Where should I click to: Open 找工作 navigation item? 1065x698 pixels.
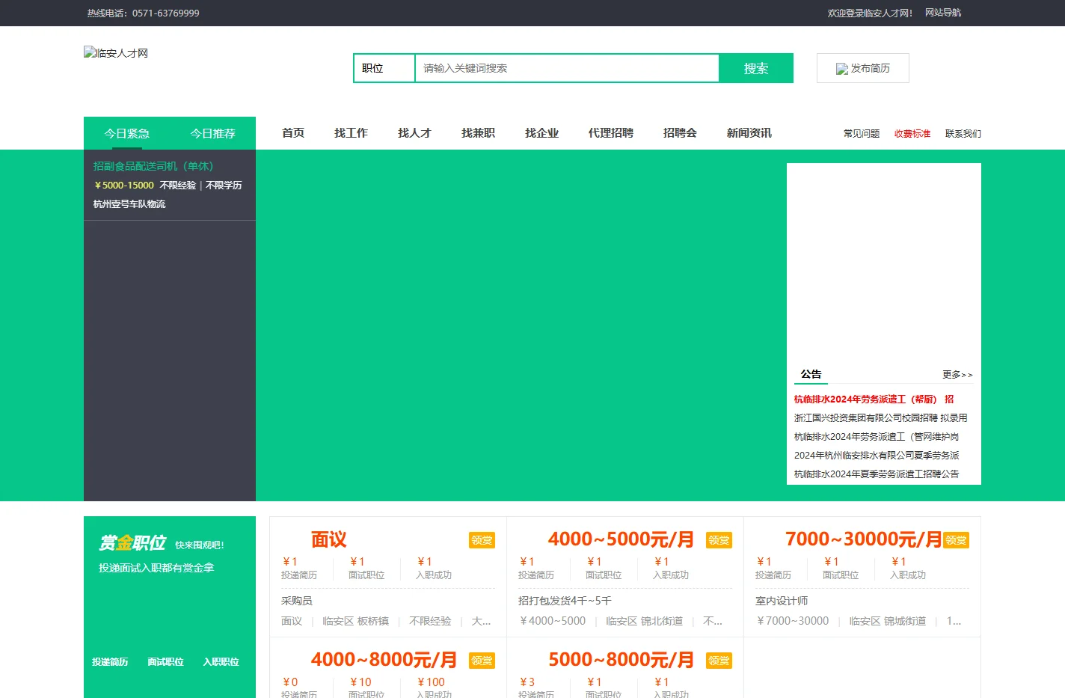point(351,132)
